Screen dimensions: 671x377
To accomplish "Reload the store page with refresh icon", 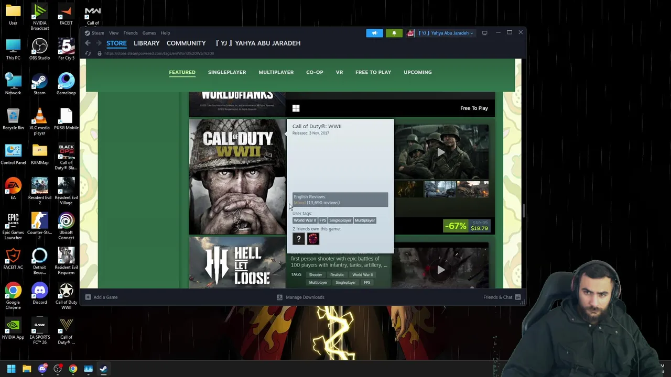I will point(88,53).
